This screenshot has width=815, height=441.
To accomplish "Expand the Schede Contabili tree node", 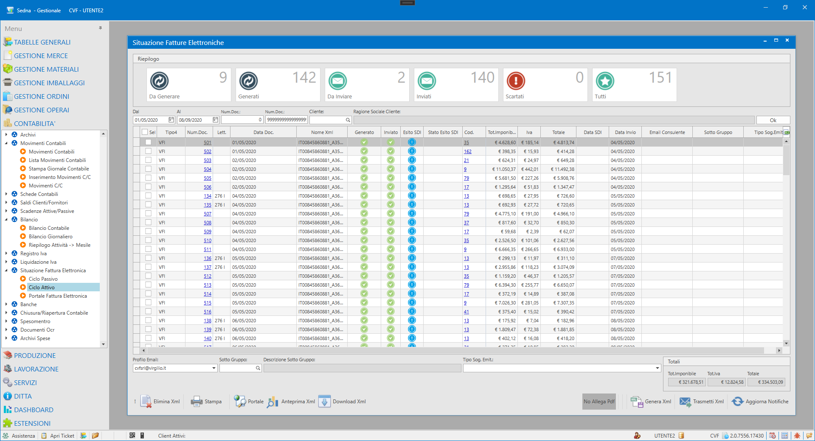I will tap(6, 194).
